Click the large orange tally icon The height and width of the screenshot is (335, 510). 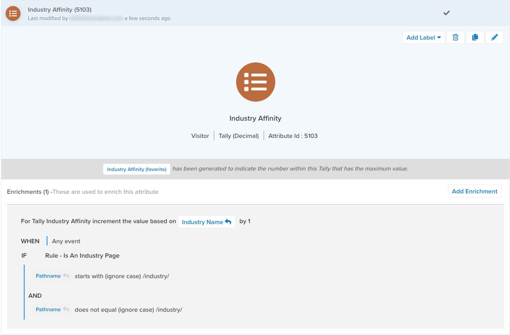[x=255, y=82]
